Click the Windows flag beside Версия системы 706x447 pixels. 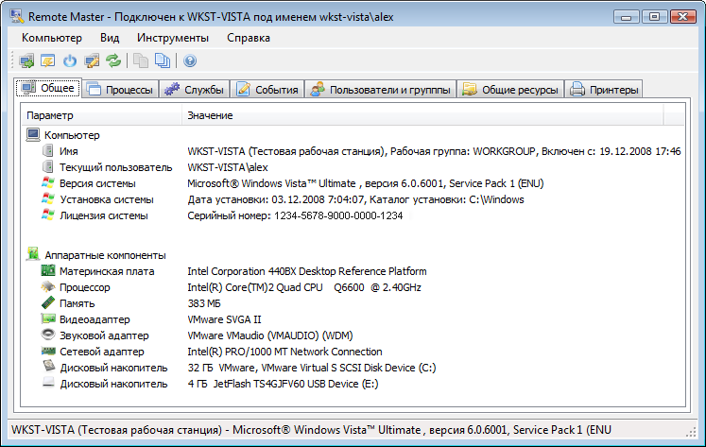pos(47,183)
